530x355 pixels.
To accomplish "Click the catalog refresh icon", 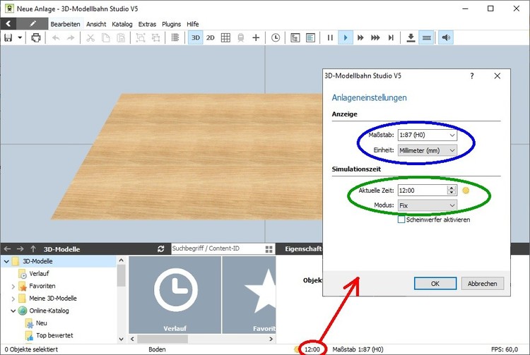I will (161, 249).
